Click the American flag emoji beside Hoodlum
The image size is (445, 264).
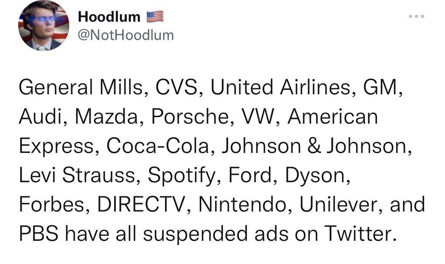[155, 16]
